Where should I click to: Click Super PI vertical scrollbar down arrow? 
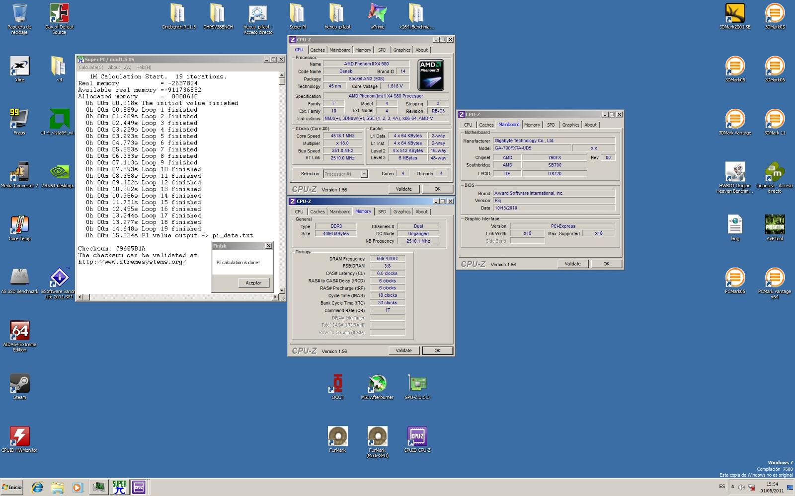282,290
